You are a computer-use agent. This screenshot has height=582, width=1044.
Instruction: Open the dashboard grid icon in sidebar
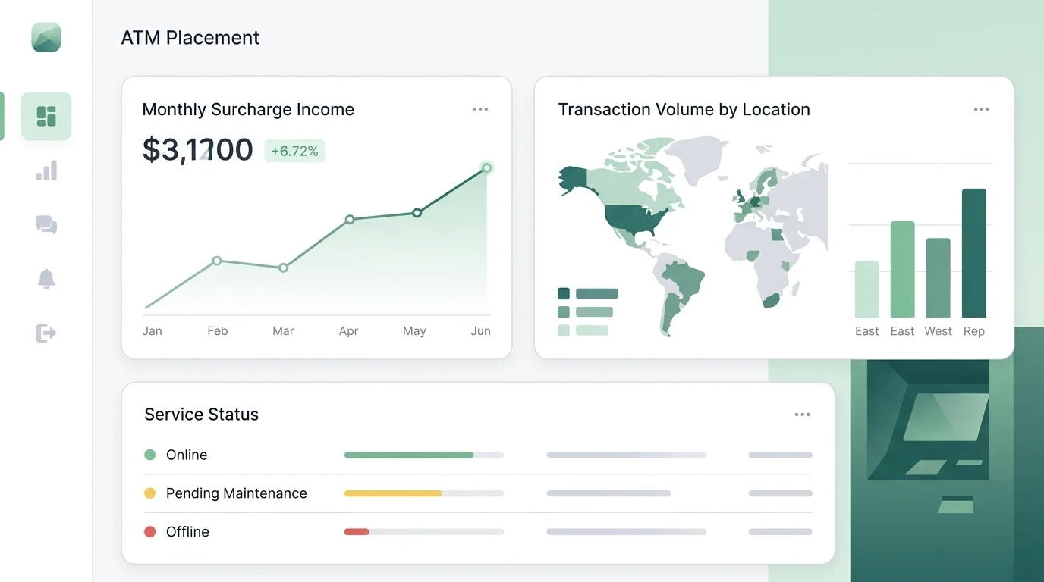46,116
